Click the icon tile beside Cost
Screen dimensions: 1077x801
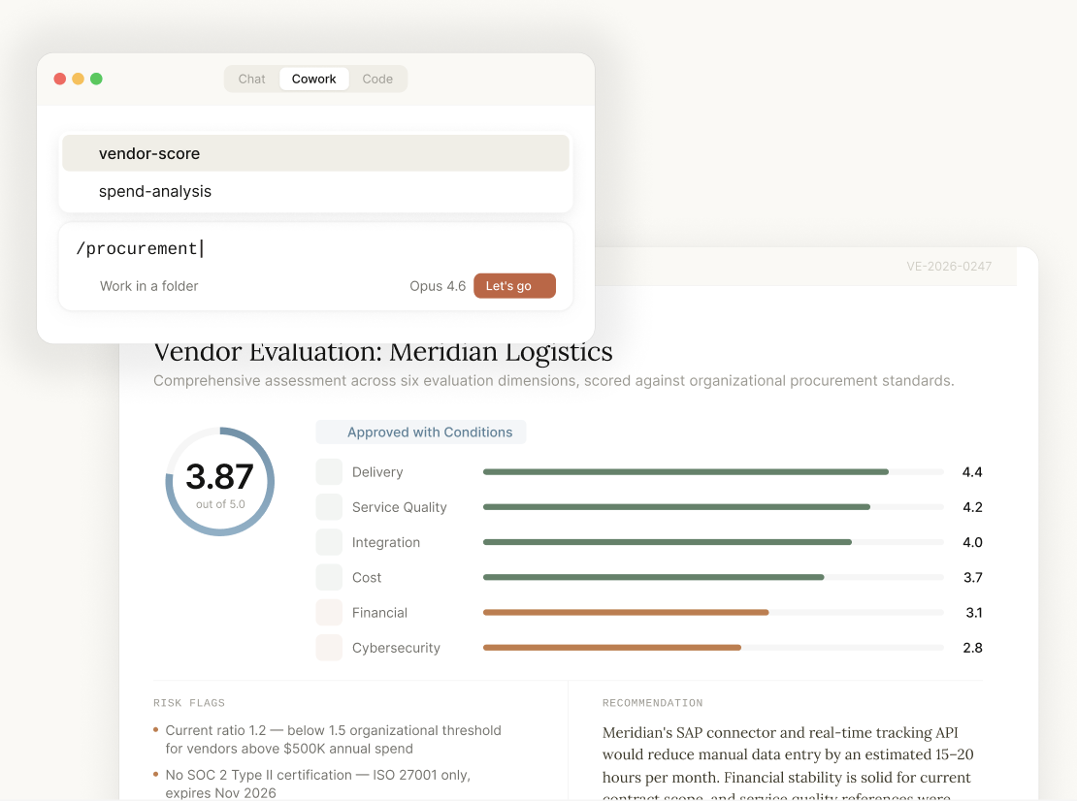[x=329, y=577]
